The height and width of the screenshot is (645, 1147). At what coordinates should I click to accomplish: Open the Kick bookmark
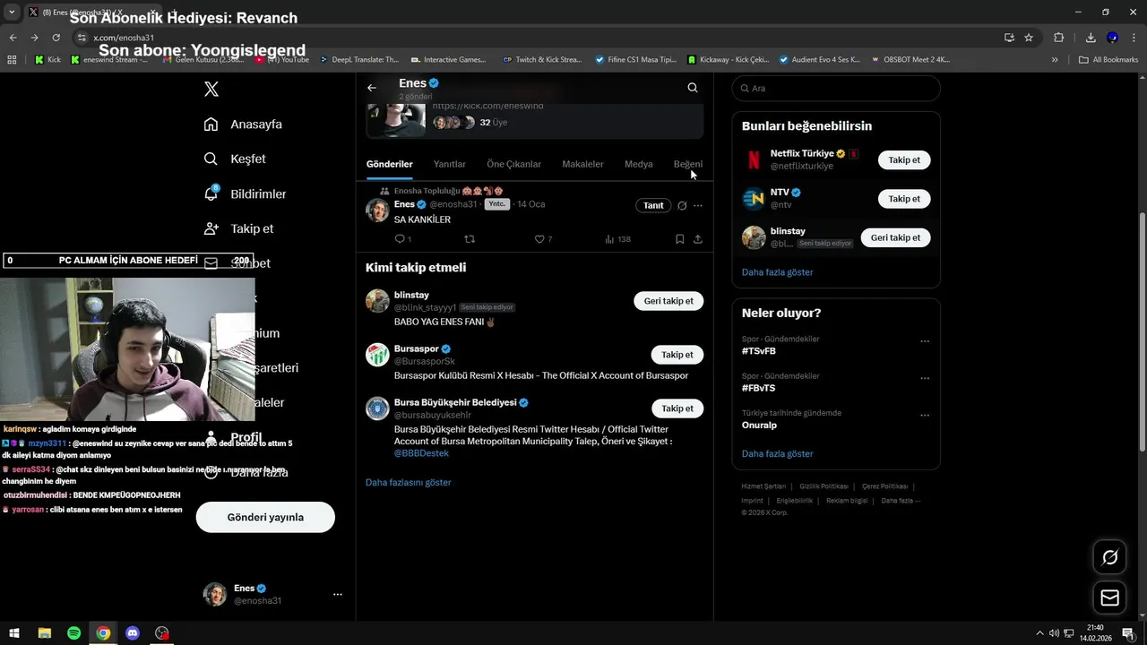tap(47, 60)
